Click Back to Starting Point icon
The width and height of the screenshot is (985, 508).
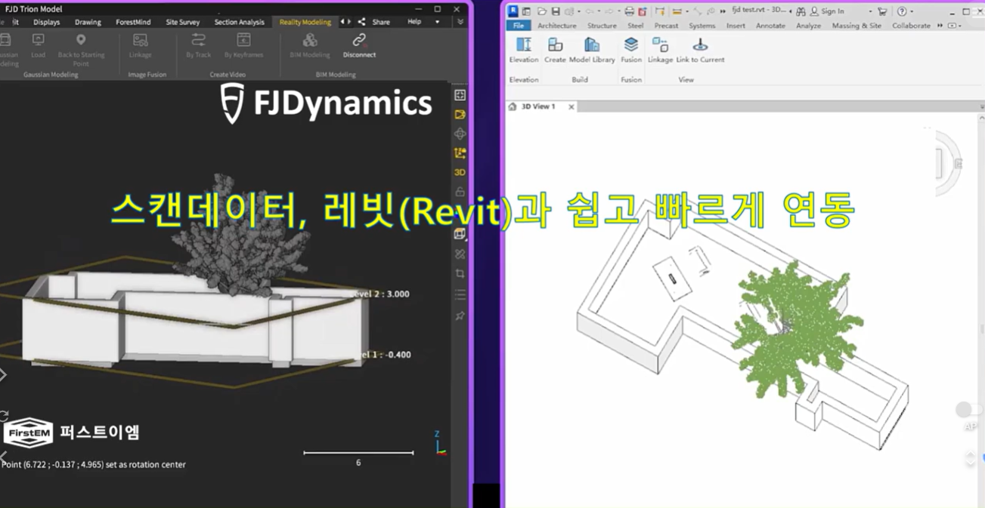(x=81, y=40)
